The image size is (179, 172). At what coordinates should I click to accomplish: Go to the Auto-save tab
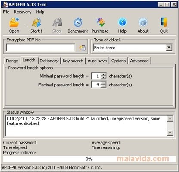[97, 61]
